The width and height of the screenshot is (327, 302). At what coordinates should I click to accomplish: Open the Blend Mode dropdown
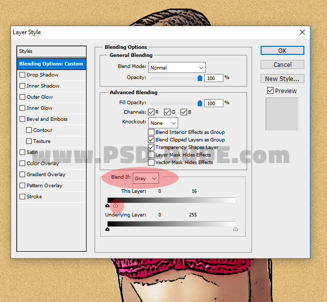pyautogui.click(x=177, y=67)
